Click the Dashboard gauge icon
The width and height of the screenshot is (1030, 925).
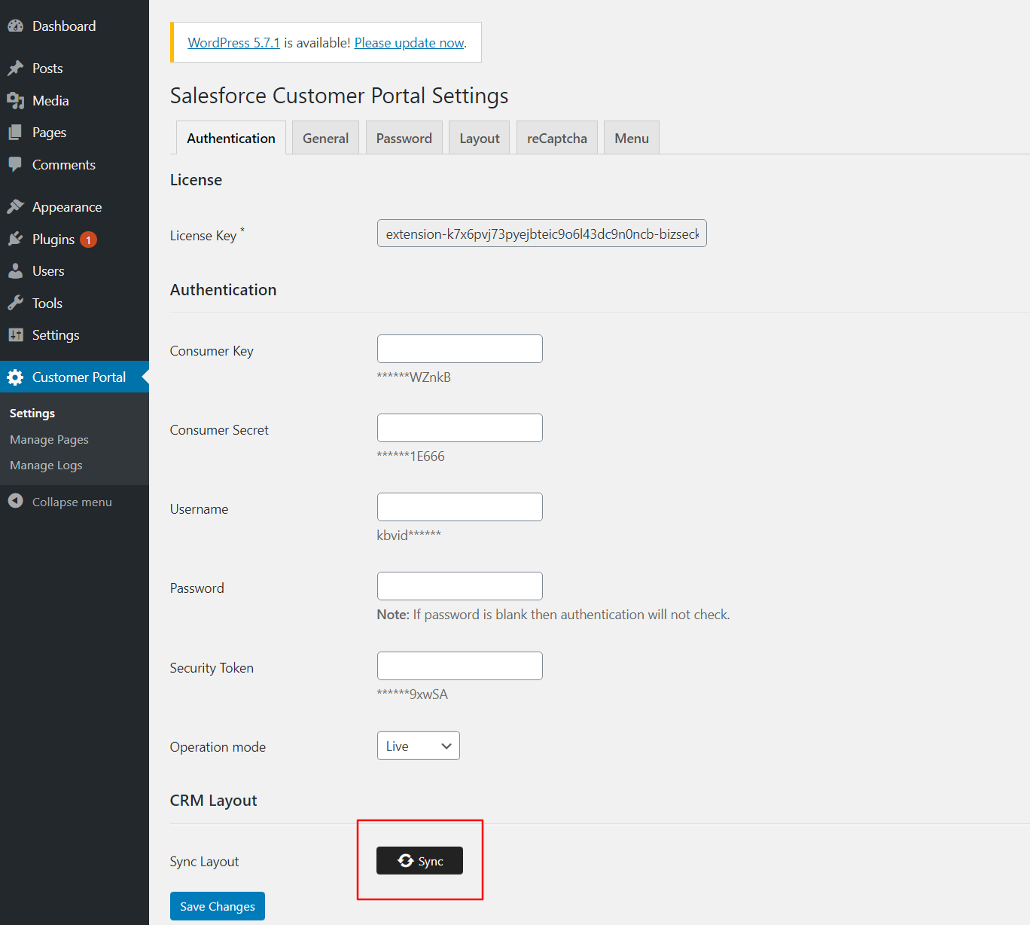pos(15,26)
